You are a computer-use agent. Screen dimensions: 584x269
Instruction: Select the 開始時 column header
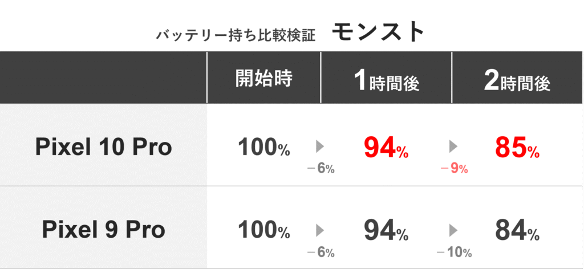click(x=263, y=79)
